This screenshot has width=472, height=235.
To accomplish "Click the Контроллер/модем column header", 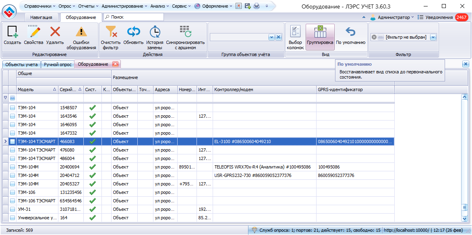I will pos(265,89).
